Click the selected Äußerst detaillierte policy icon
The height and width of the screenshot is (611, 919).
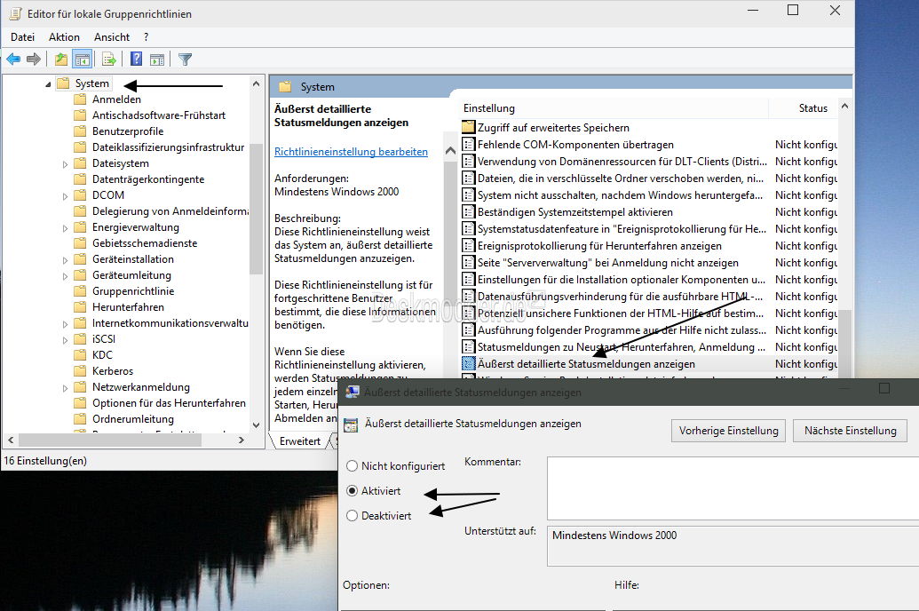[x=468, y=363]
